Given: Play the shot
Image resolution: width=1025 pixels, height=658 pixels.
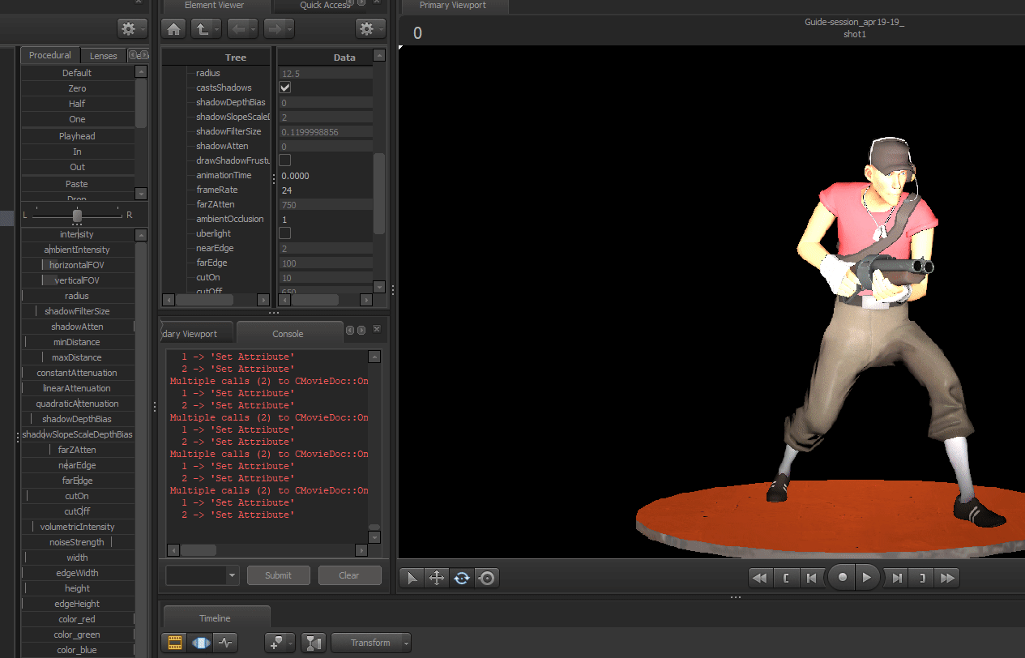Looking at the screenshot, I should (x=868, y=578).
